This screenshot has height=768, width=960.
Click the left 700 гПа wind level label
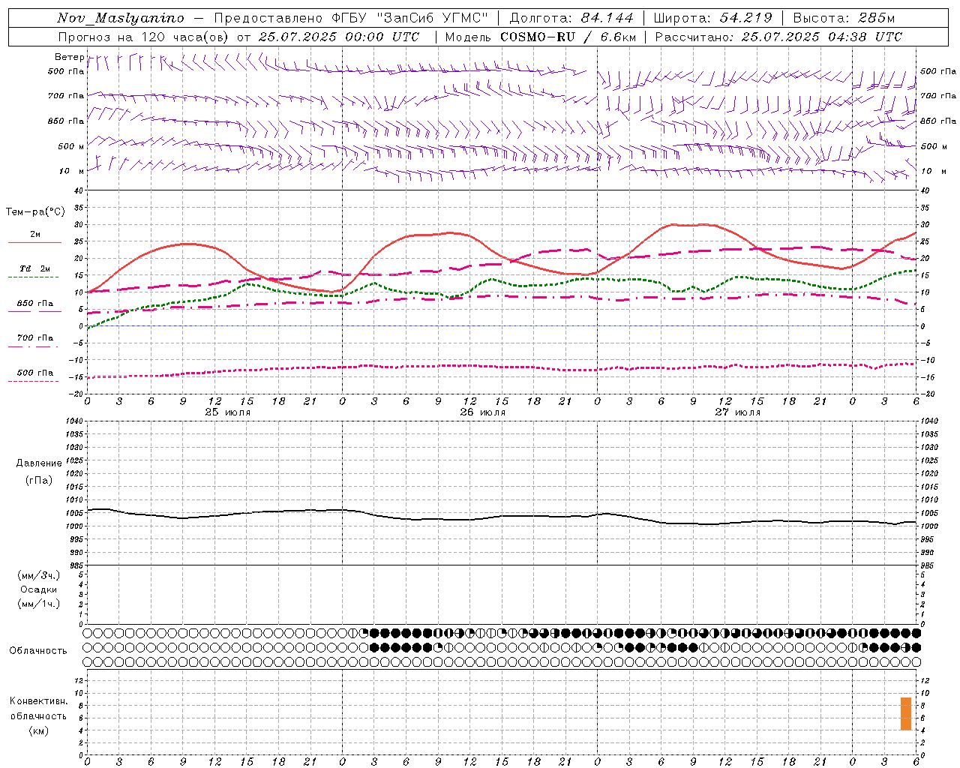pyautogui.click(x=66, y=96)
